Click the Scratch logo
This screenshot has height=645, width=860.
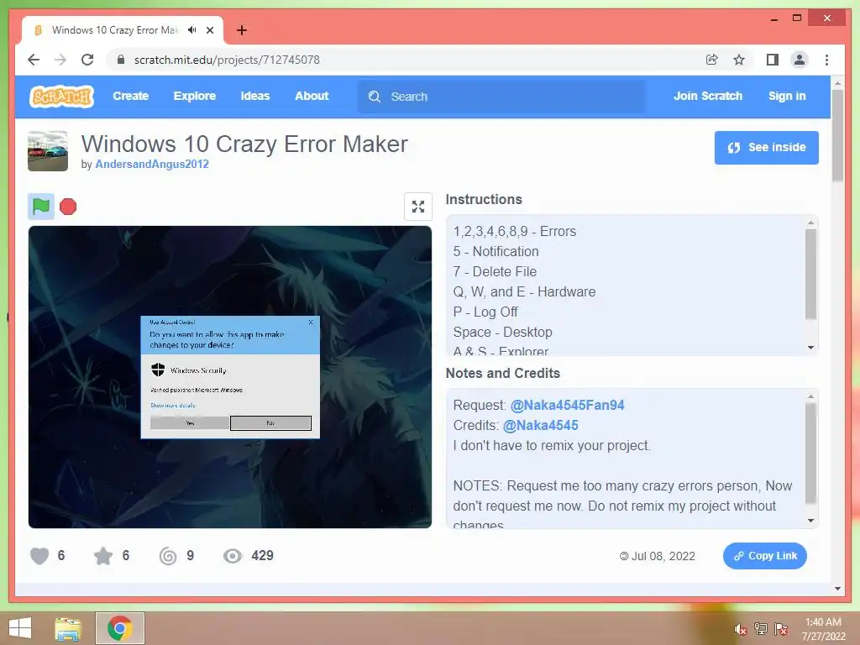[x=61, y=97]
